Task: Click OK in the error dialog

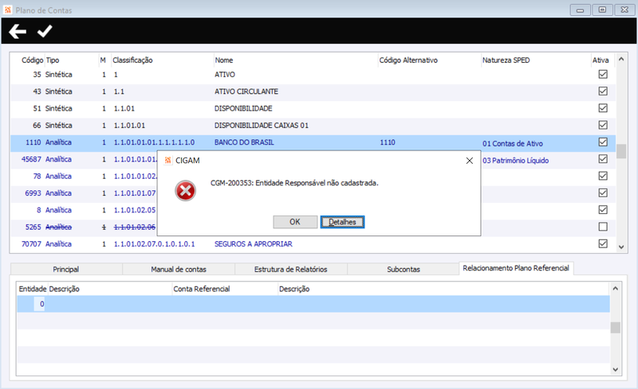Action: (x=295, y=222)
